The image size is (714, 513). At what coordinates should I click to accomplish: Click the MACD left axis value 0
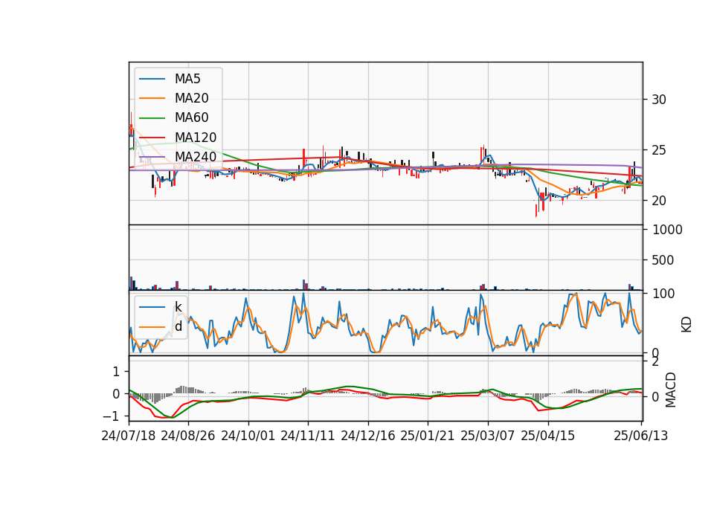coord(116,394)
